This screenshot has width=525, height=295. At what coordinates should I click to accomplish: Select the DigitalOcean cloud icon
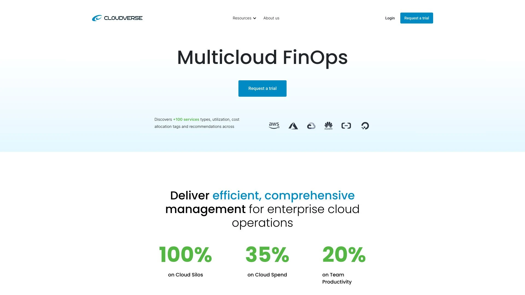(x=364, y=126)
